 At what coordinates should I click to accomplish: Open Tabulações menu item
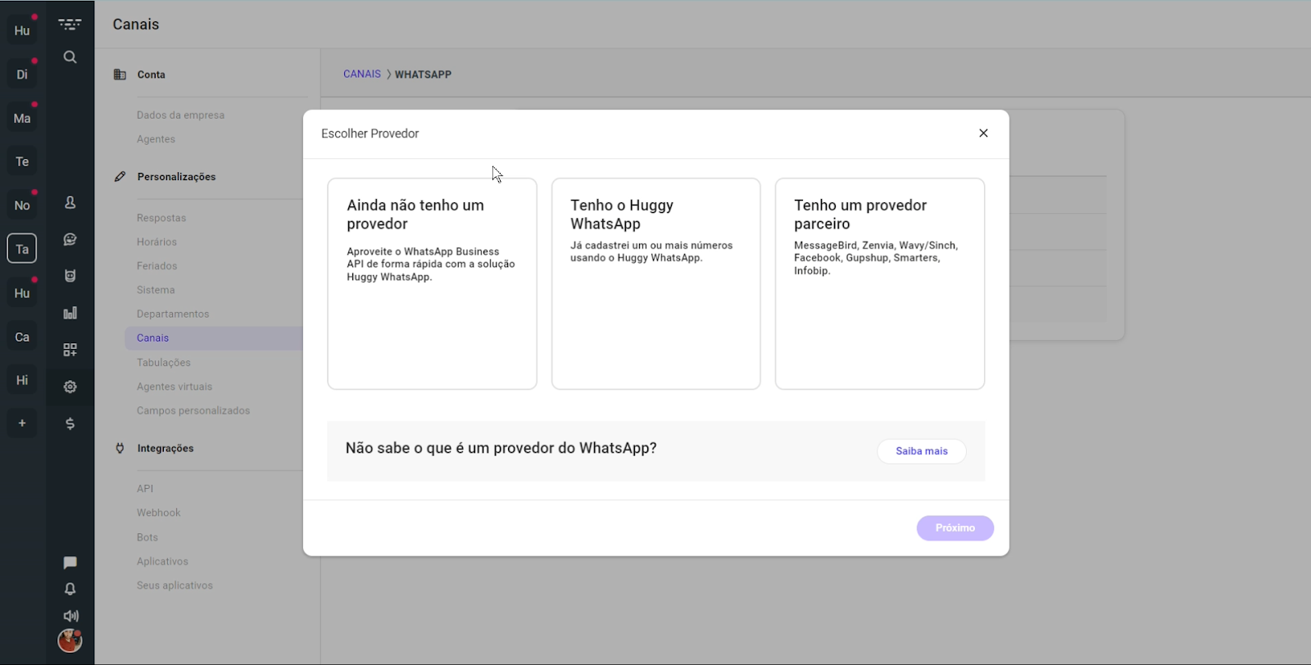(x=164, y=363)
